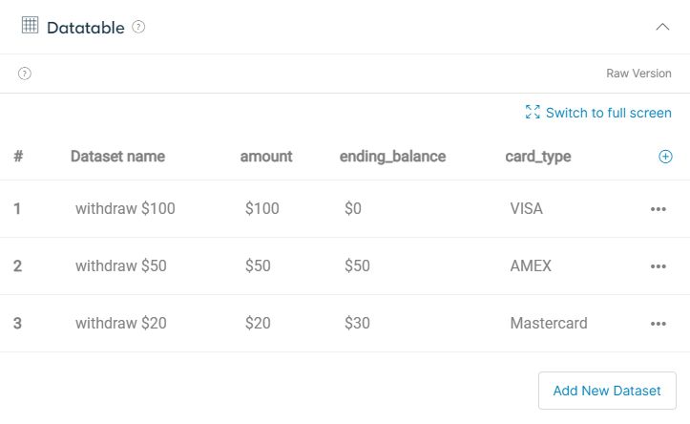This screenshot has height=424, width=690.
Task: Edit the VISA card type cell
Action: 526,208
